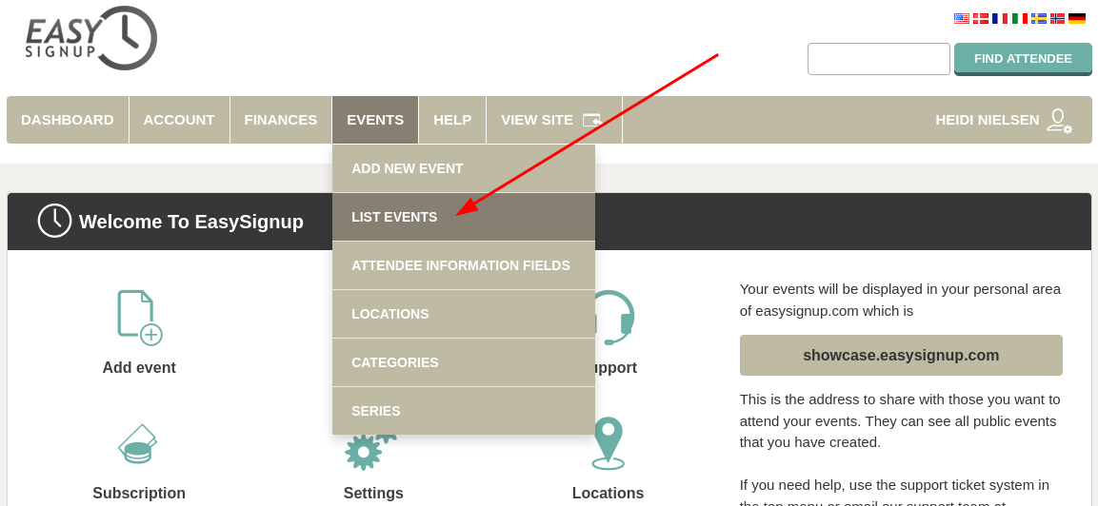Click the Settings gears icon
1098x506 pixels.
click(371, 452)
